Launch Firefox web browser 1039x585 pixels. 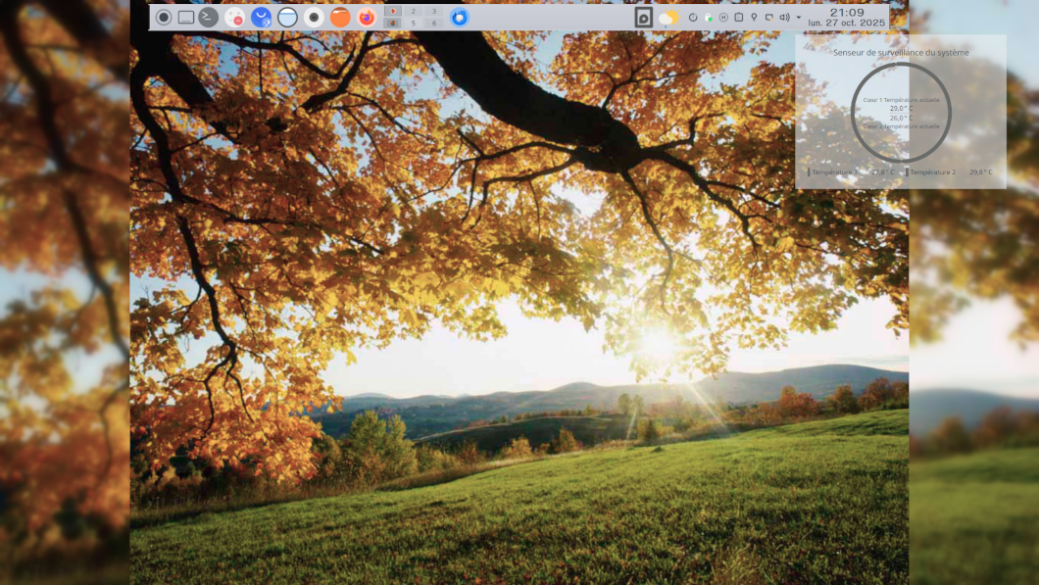click(x=367, y=17)
